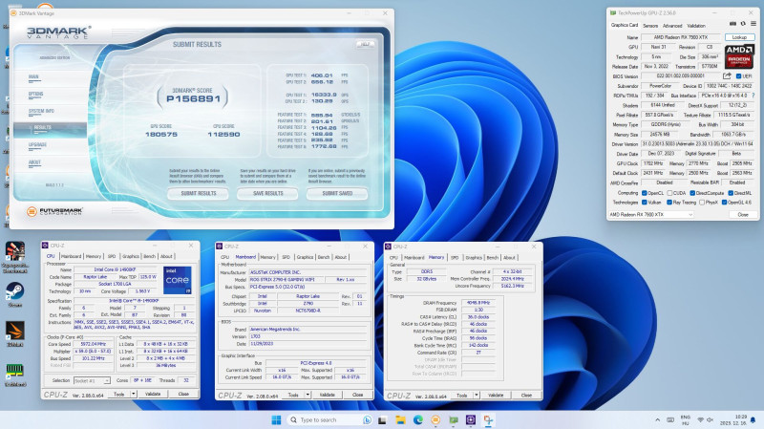This screenshot has height=429, width=764.
Task: Click the volume icon in the system tray
Action: (x=710, y=419)
